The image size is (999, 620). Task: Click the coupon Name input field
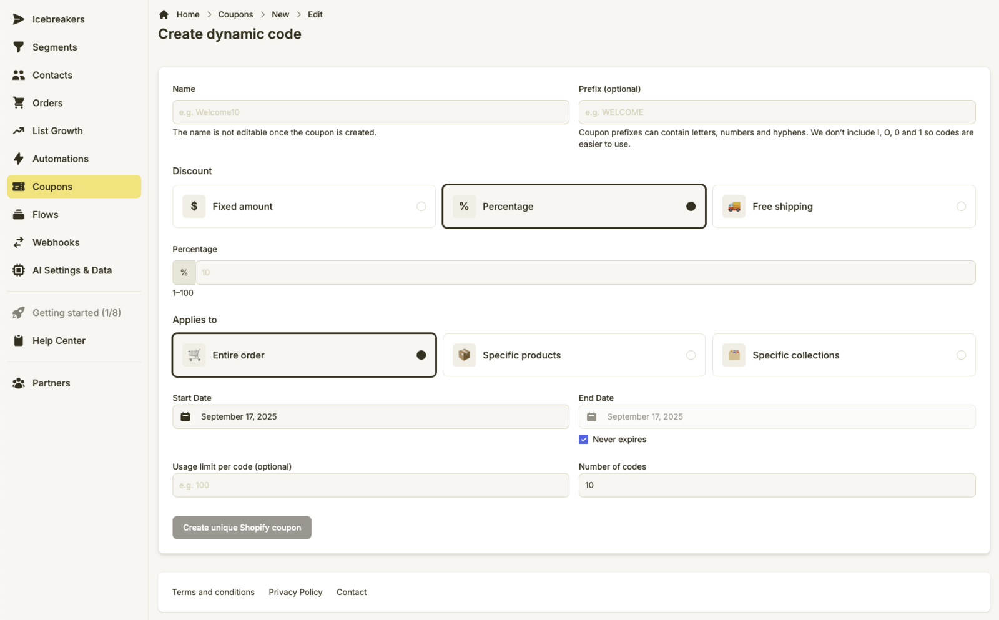(370, 112)
